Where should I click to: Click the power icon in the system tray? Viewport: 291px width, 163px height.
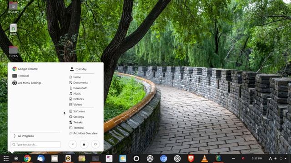[281, 158]
